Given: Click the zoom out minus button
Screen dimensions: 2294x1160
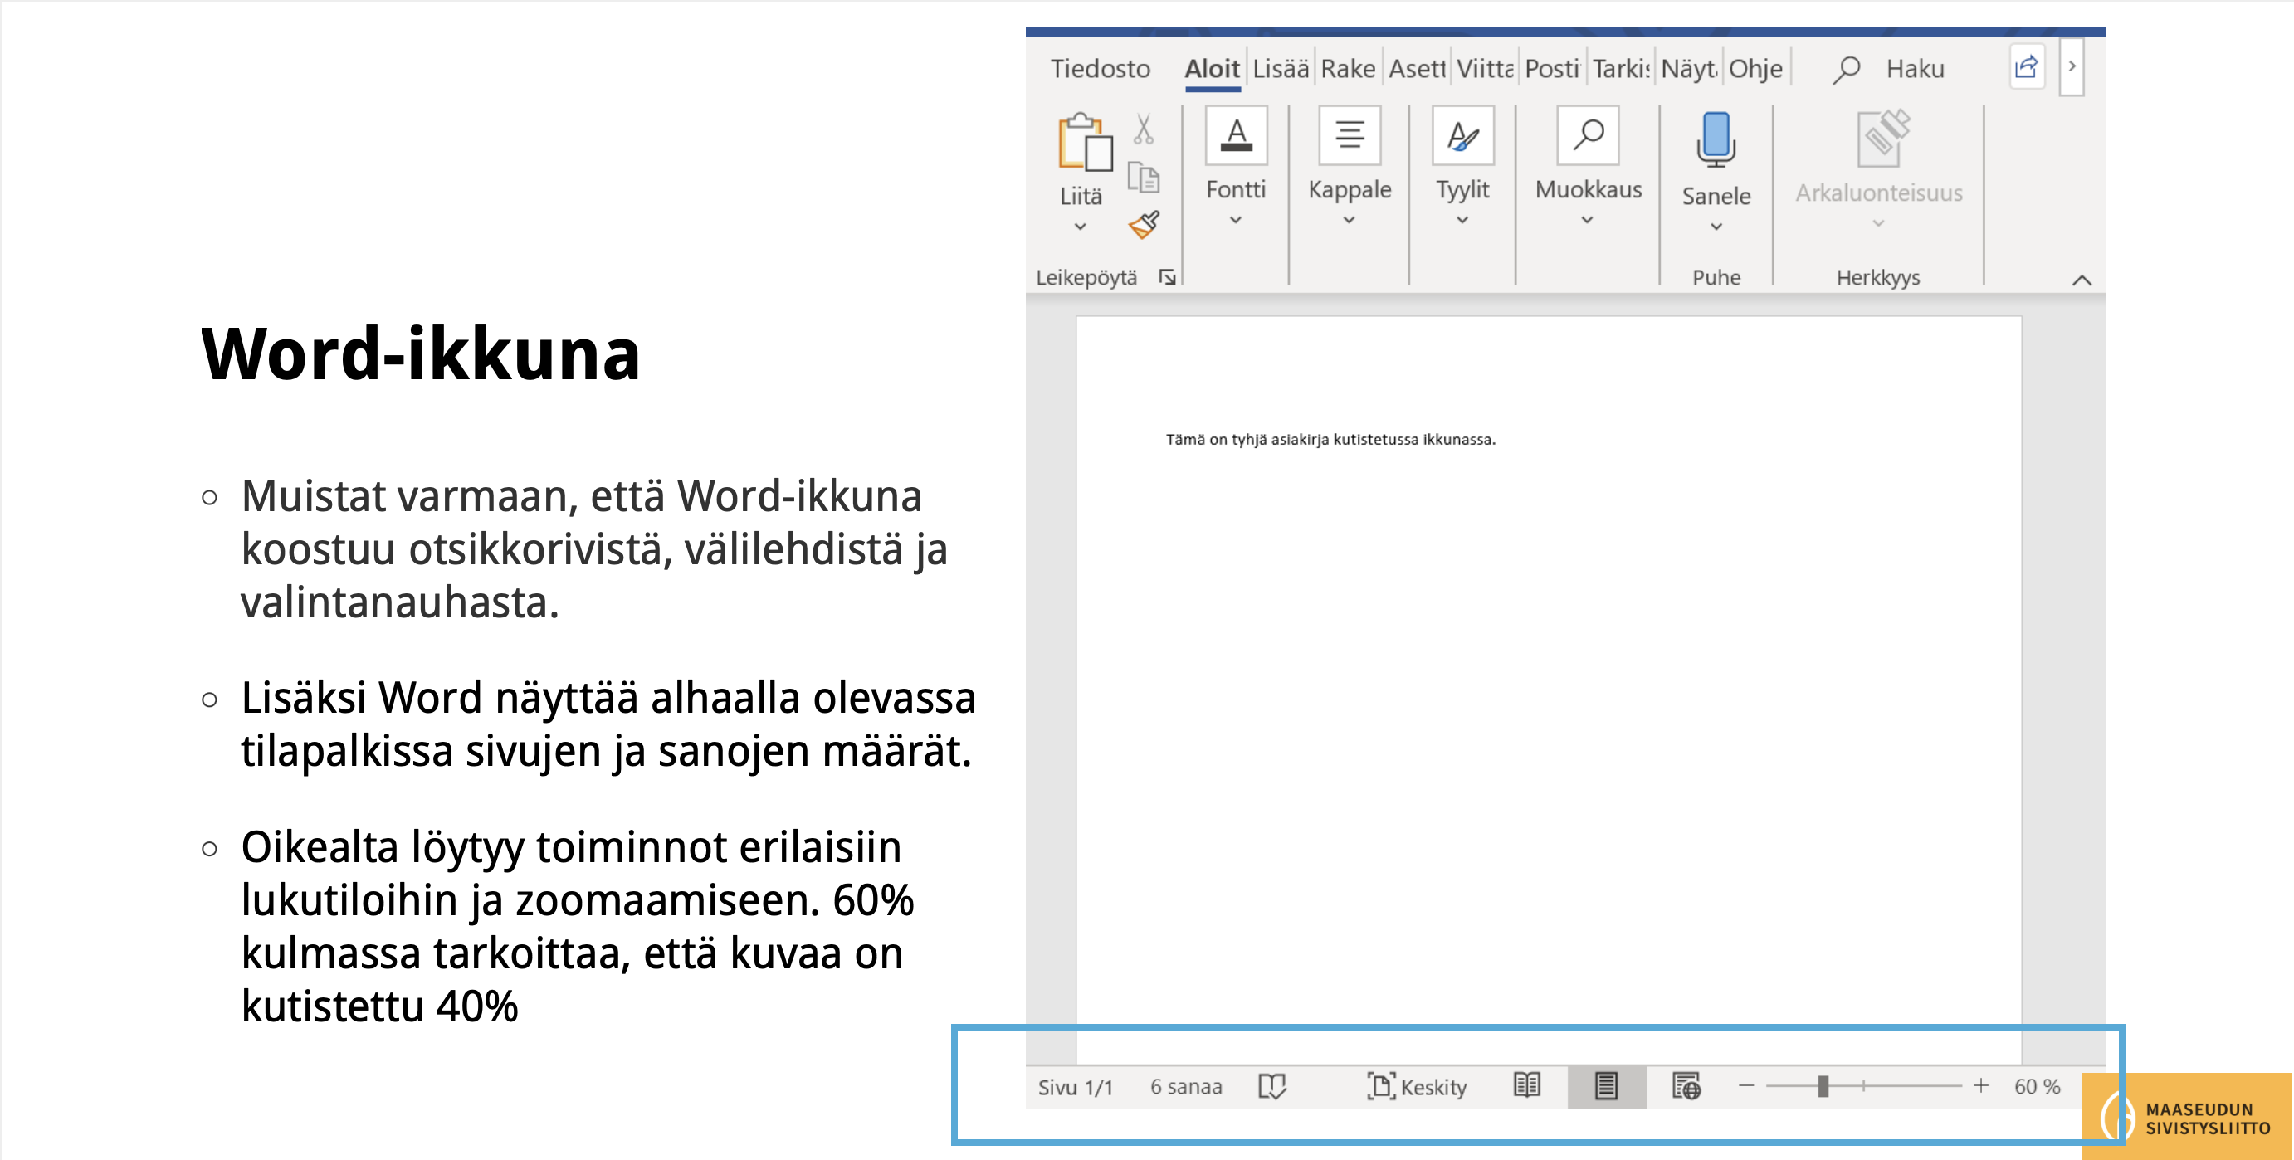Looking at the screenshot, I should pyautogui.click(x=1746, y=1086).
